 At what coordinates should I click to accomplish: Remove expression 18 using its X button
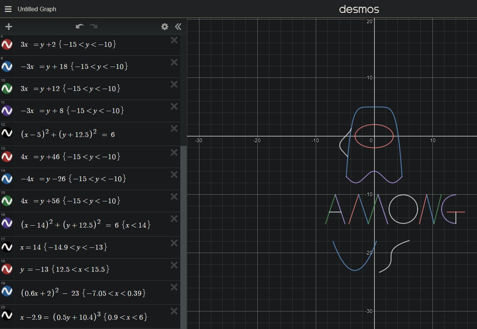coord(174,265)
